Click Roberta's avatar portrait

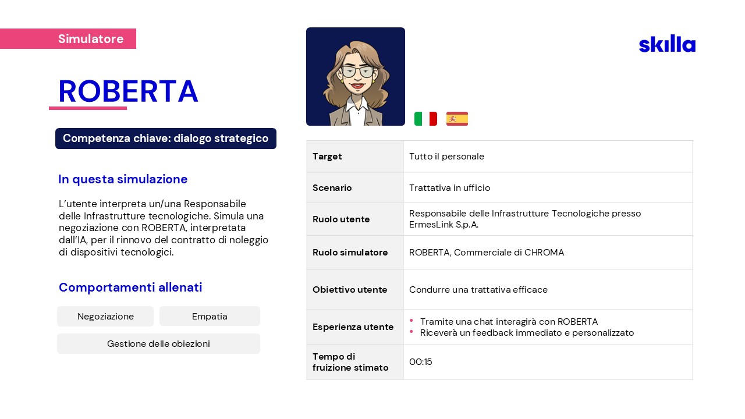pyautogui.click(x=356, y=77)
